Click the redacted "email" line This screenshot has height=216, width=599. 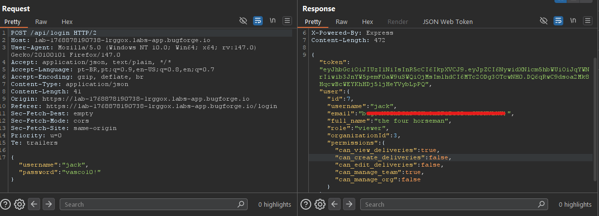(421, 113)
